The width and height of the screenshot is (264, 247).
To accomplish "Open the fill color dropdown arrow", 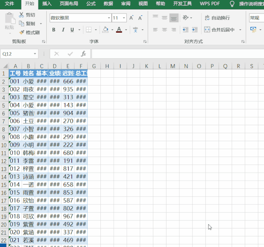I will [x=112, y=30].
